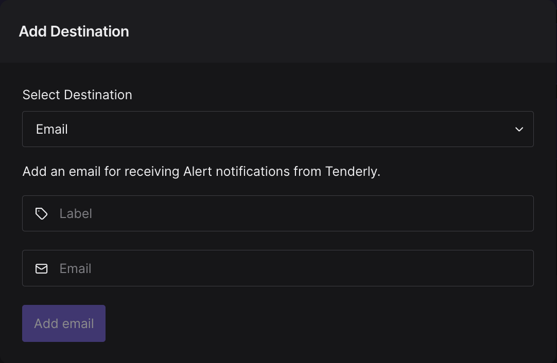Click the word "Tenderly" in description
The image size is (557, 363).
click(x=351, y=171)
